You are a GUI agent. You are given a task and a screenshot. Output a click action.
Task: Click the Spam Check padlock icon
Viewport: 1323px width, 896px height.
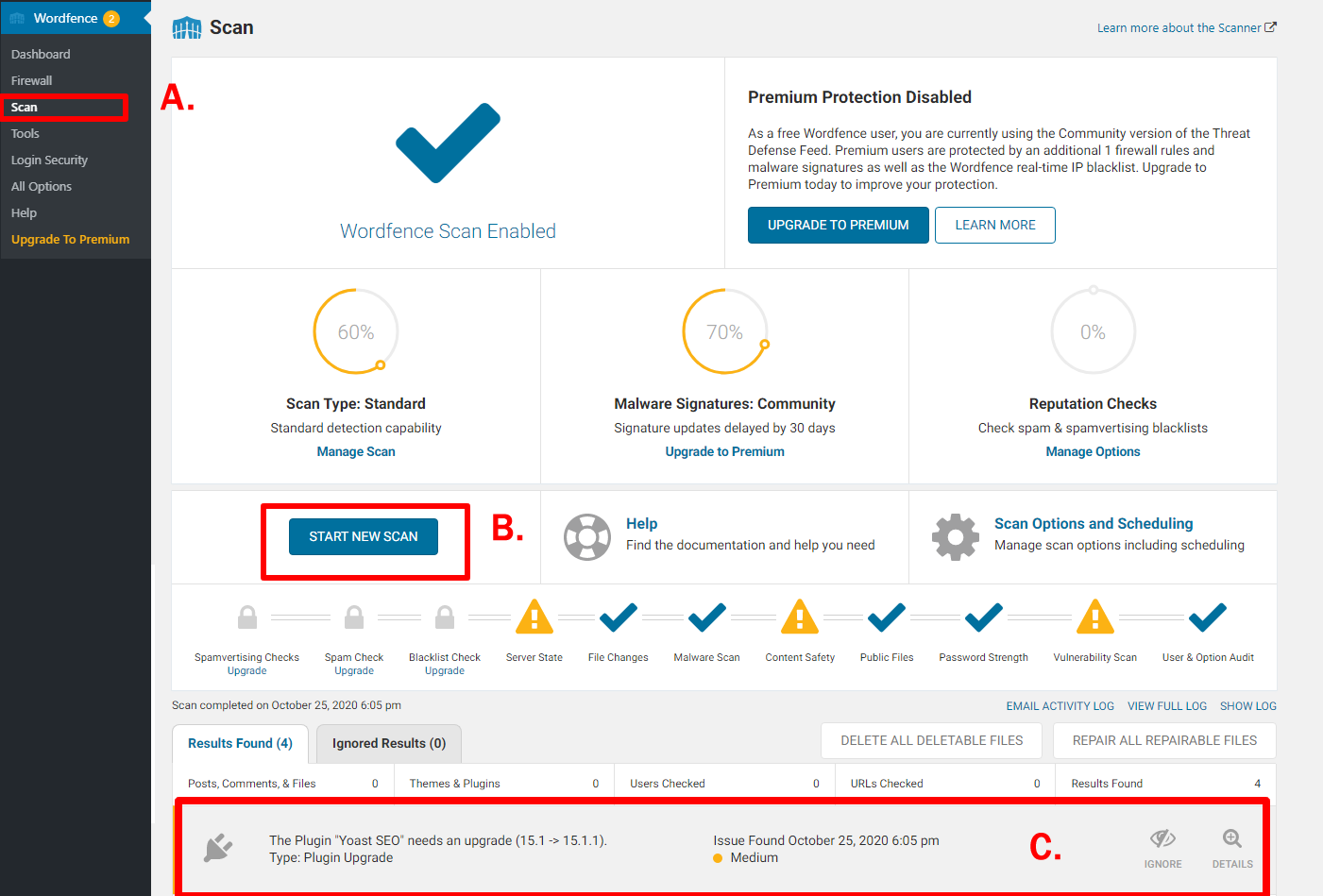[x=354, y=617]
